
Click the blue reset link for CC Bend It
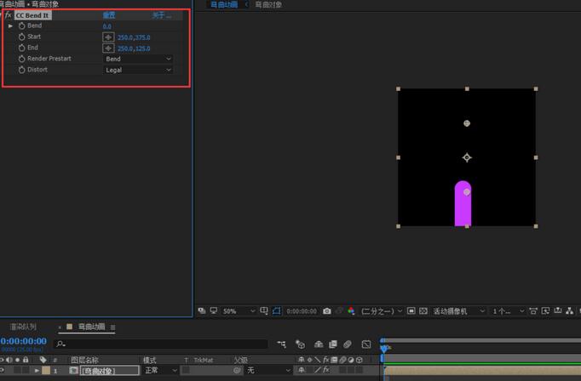click(x=109, y=15)
